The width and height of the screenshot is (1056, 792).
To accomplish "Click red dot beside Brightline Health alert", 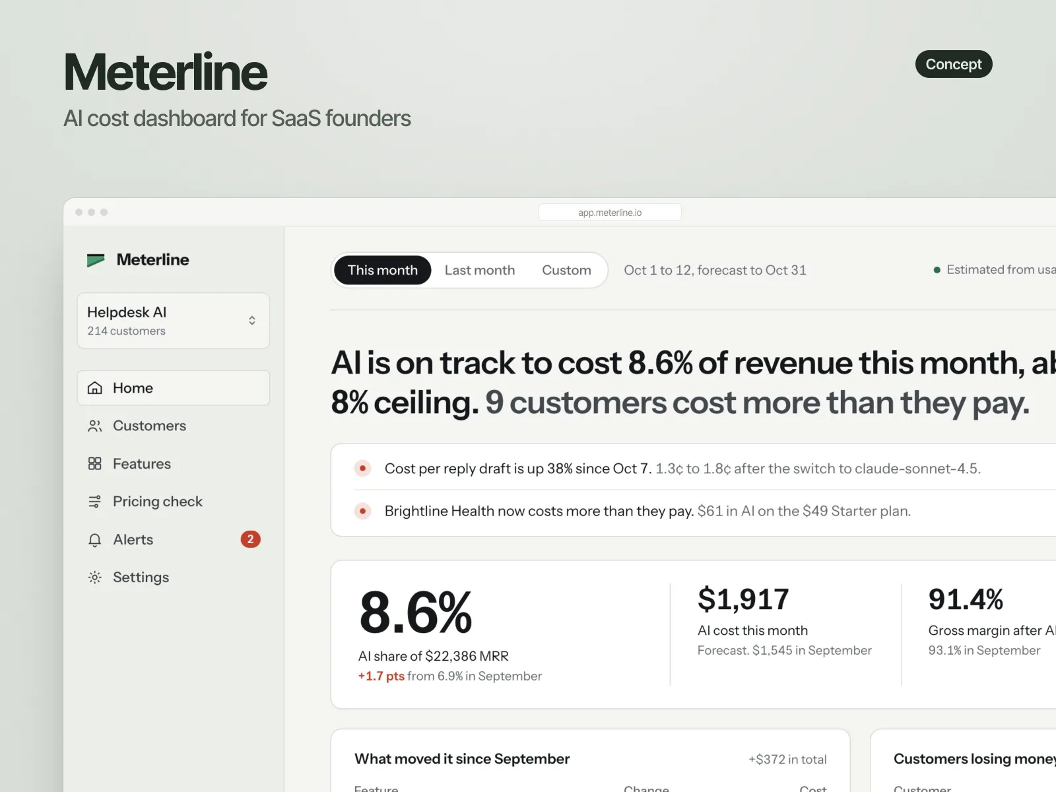I will [x=362, y=511].
